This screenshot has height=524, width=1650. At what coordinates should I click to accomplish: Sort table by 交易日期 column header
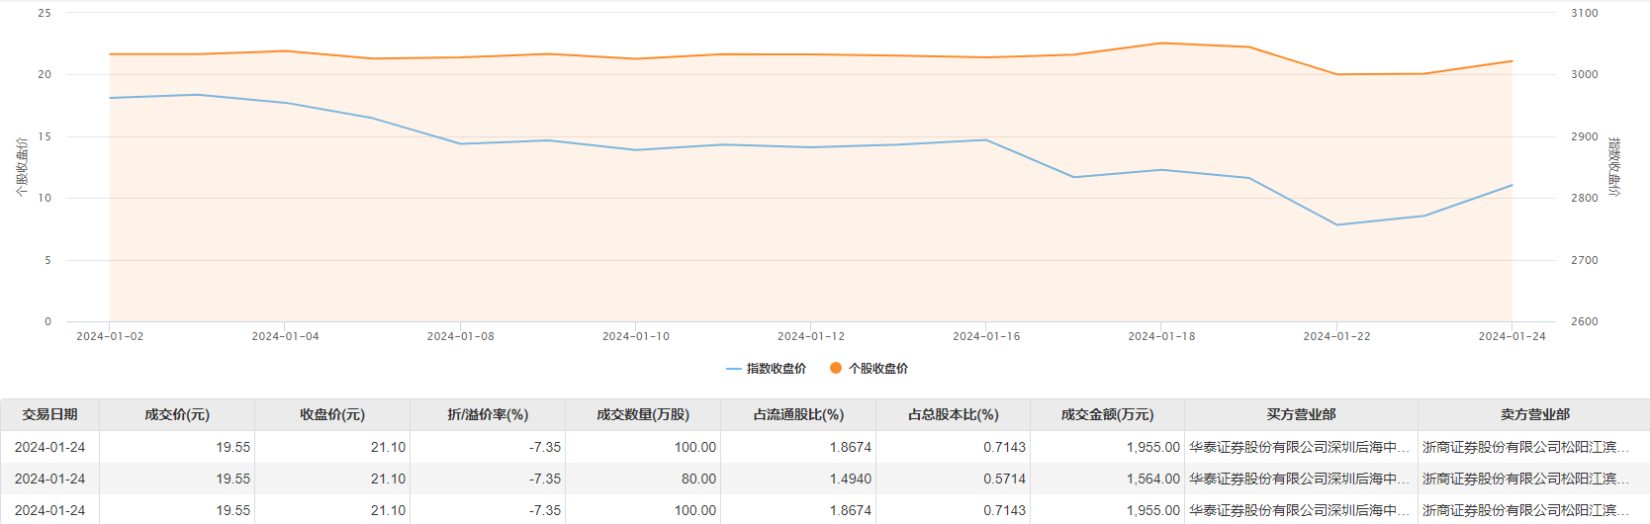[49, 415]
